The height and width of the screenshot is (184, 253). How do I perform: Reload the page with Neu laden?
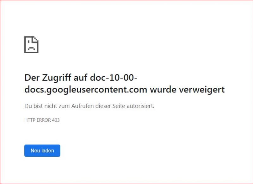click(x=42, y=150)
